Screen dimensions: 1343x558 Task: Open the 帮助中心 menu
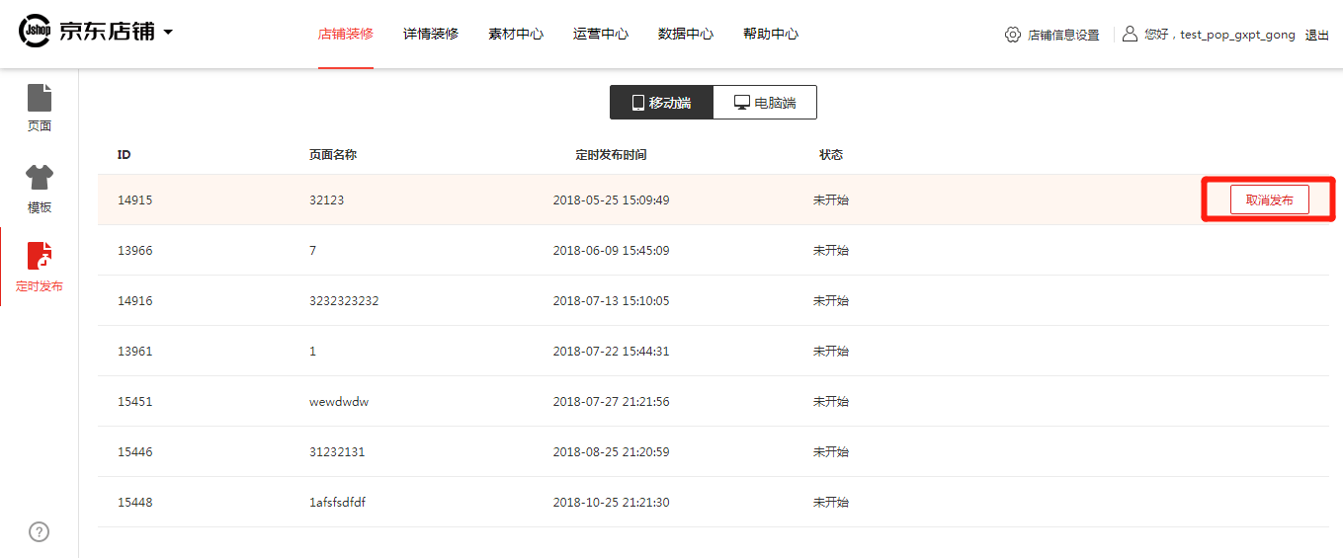point(771,34)
